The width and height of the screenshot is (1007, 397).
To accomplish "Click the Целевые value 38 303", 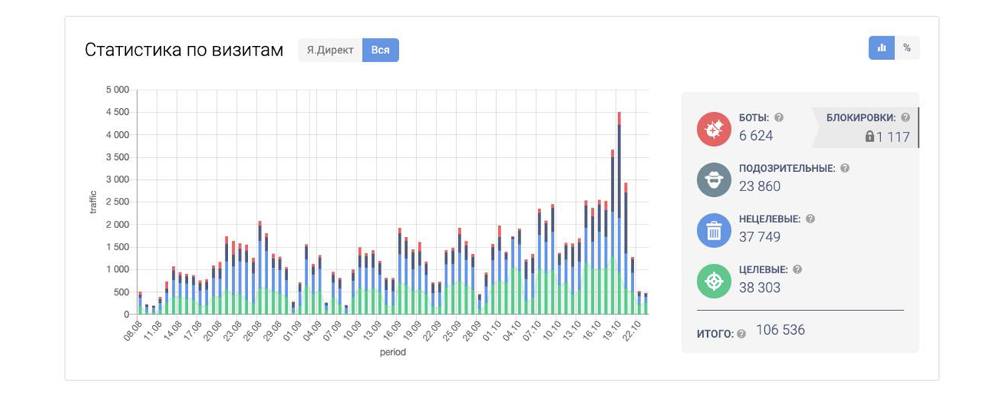I will click(760, 287).
